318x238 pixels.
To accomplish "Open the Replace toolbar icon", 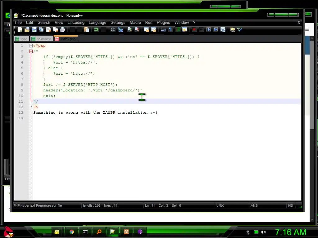I will (120, 29).
